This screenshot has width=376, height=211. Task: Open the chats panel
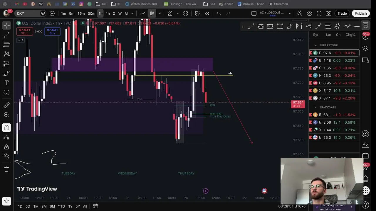click(x=365, y=60)
